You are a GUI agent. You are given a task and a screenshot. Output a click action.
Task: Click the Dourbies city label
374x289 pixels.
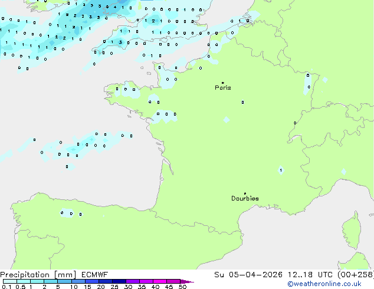point(245,198)
